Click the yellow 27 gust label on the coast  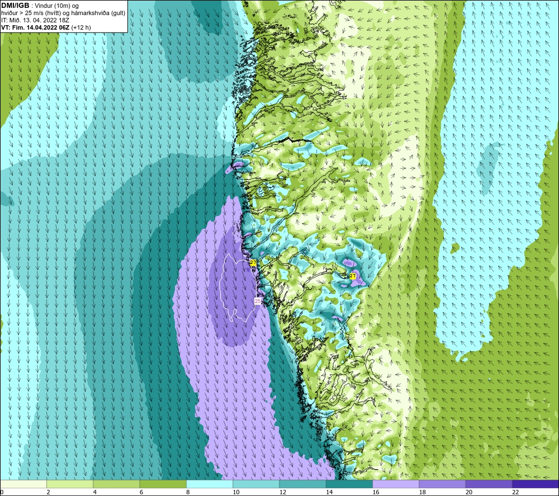click(253, 263)
